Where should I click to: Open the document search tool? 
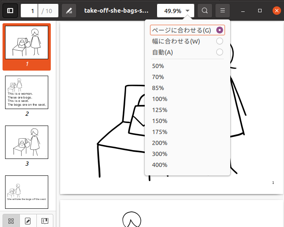tap(205, 11)
